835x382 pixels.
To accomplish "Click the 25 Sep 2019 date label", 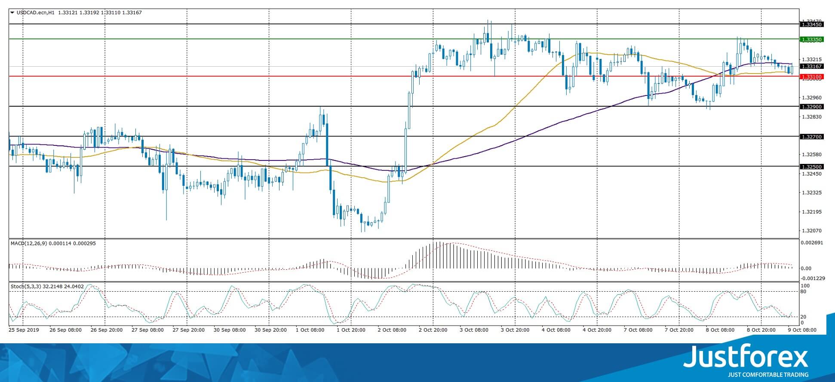I will 24,330.
